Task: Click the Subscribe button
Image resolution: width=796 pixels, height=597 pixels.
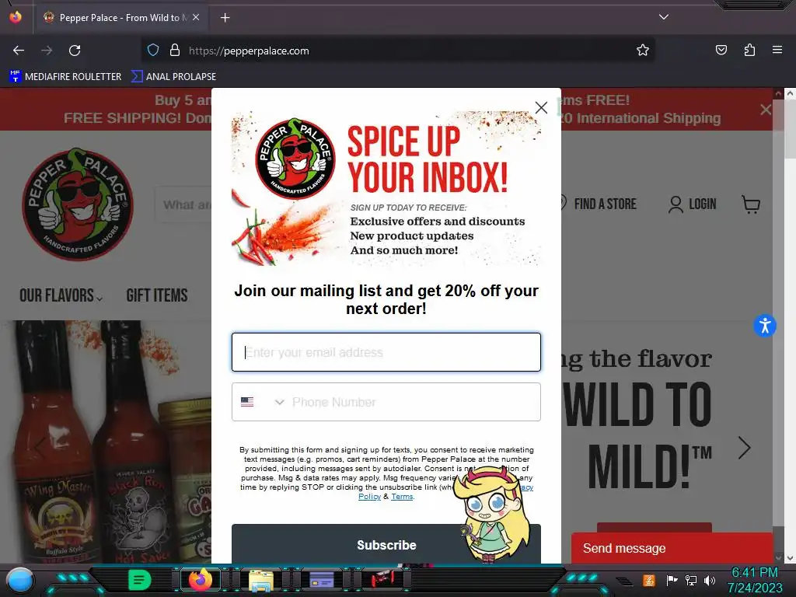Action: [386, 543]
